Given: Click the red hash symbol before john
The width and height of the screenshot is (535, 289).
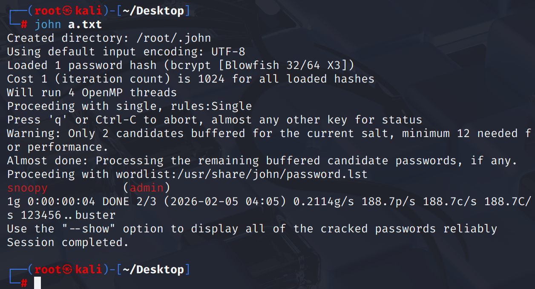Looking at the screenshot, I should pos(24,25).
